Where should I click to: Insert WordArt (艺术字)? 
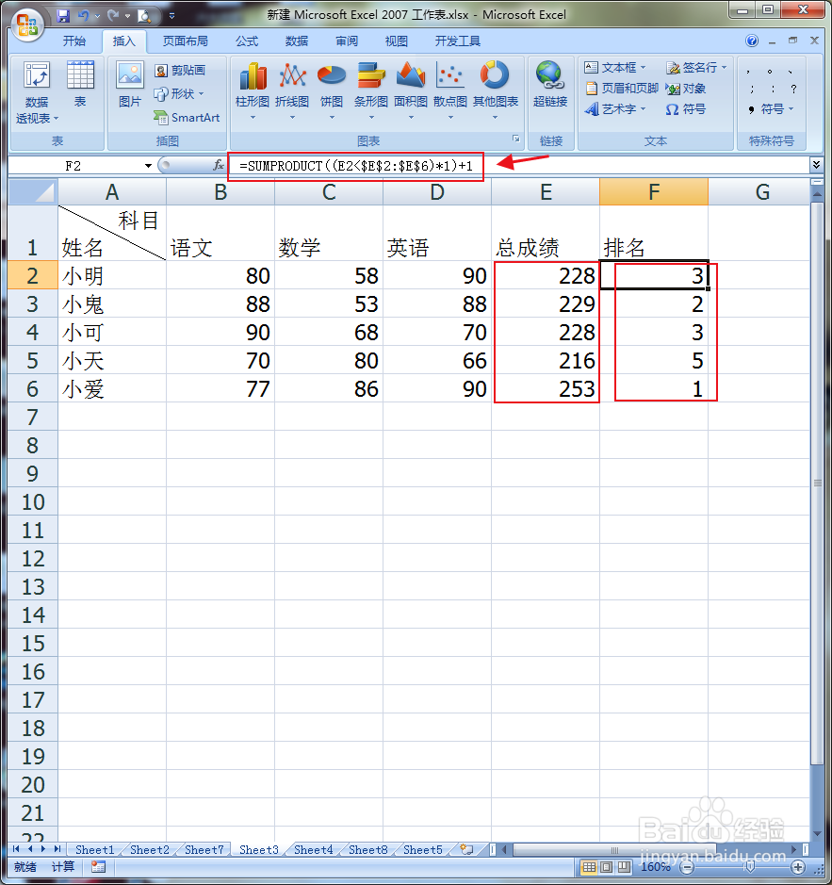pyautogui.click(x=615, y=108)
